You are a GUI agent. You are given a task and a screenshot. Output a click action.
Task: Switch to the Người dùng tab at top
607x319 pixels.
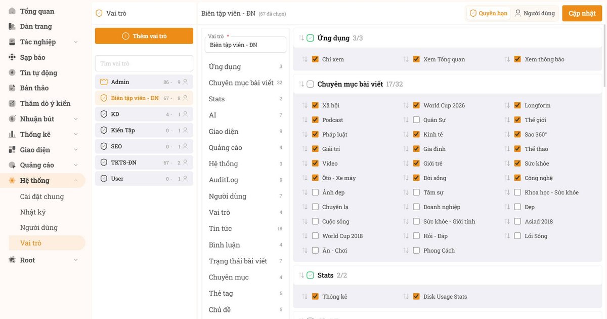[535, 13]
